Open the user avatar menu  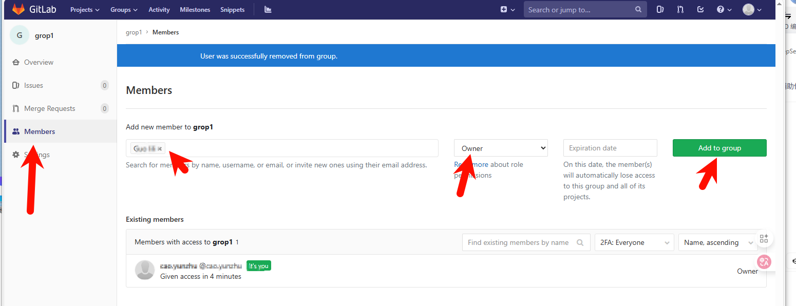tap(752, 9)
